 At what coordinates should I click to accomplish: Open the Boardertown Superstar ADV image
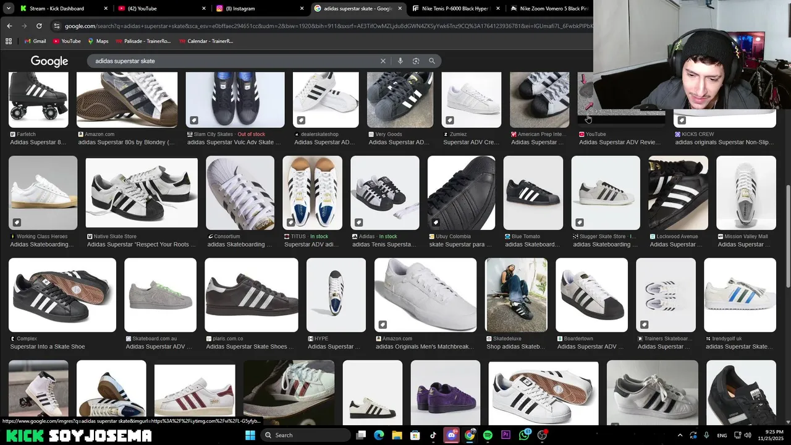pos(591,295)
